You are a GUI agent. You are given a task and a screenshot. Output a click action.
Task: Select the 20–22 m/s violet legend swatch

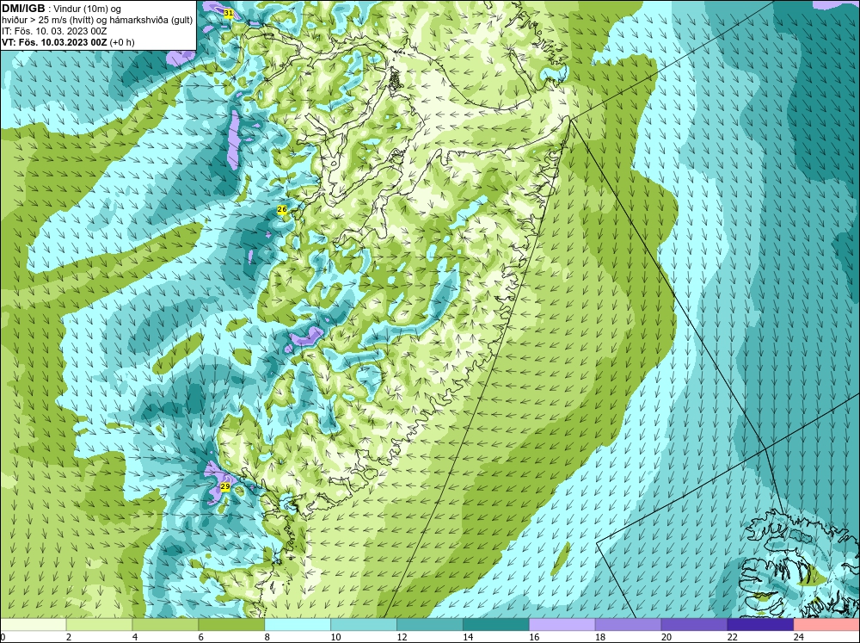694,625
